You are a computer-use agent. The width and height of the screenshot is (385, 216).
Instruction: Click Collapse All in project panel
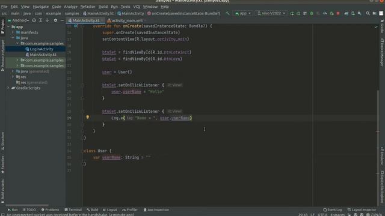(x=47, y=20)
